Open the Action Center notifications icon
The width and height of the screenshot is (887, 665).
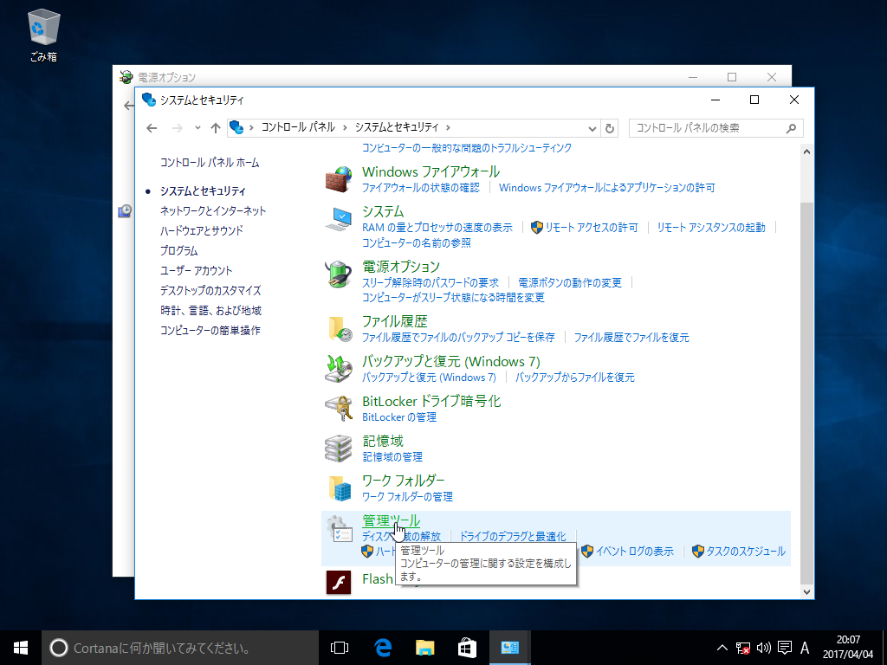[784, 648]
